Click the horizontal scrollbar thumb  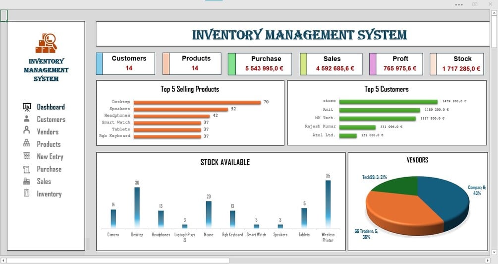[x=117, y=261]
